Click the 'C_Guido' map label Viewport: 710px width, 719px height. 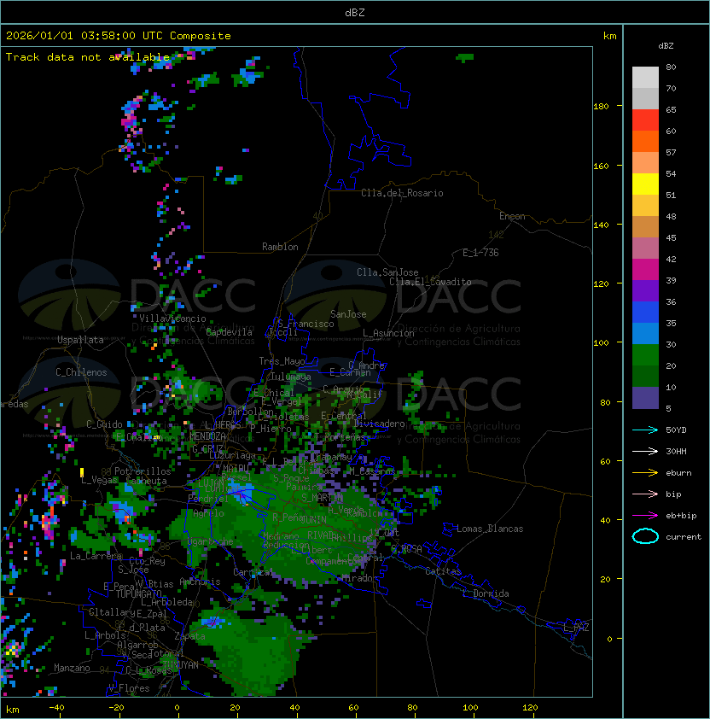click(x=104, y=424)
